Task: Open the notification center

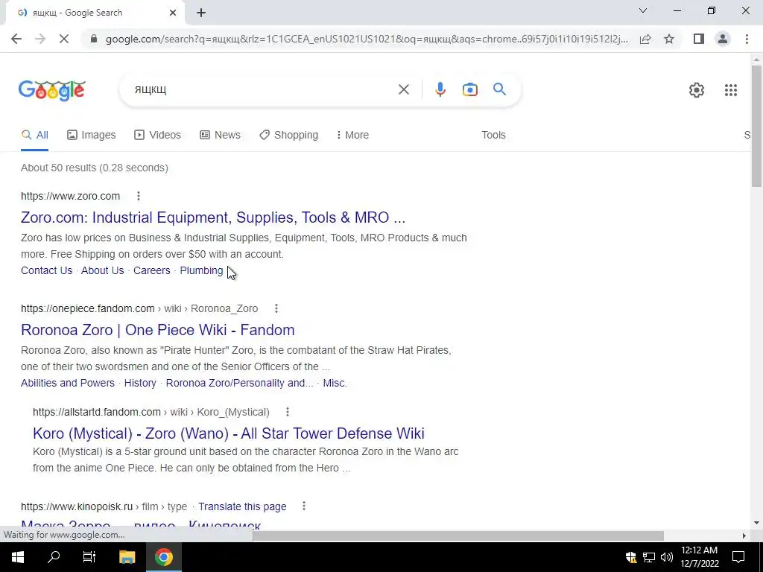Action: point(738,557)
